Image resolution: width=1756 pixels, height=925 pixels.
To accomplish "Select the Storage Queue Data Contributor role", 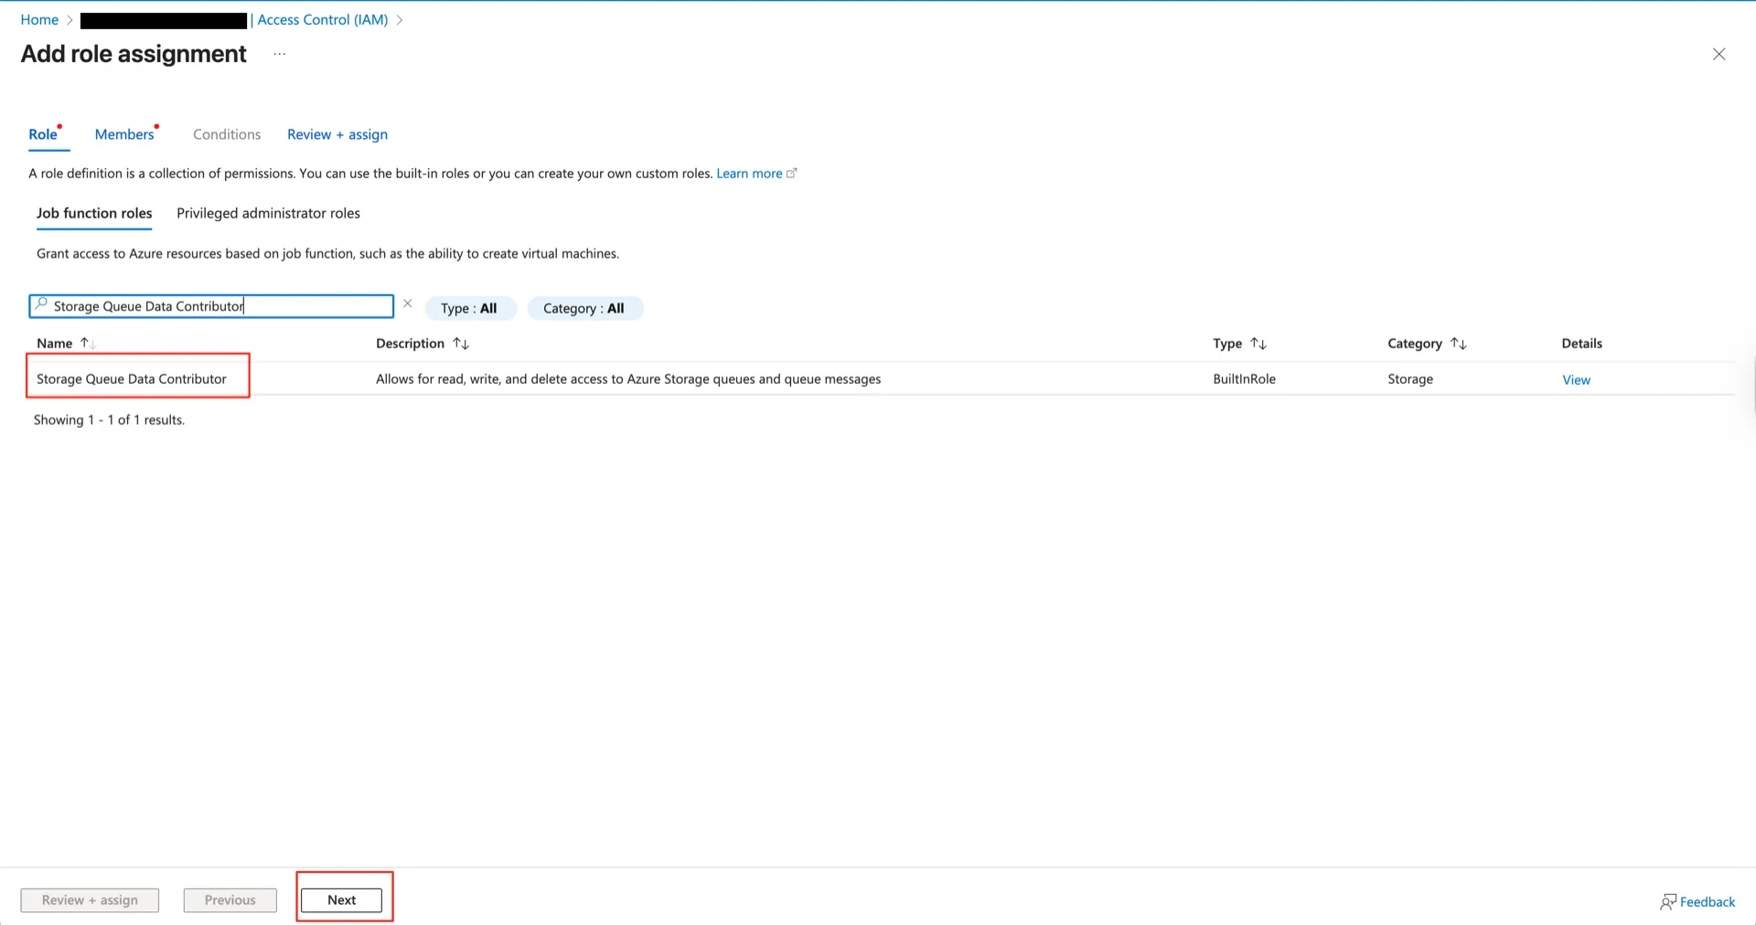I will [132, 378].
